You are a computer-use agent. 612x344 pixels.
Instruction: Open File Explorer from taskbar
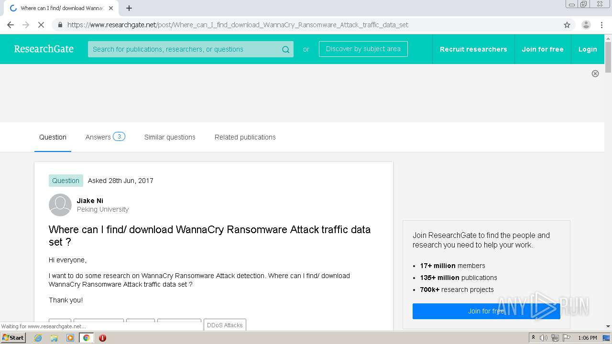pos(54,338)
